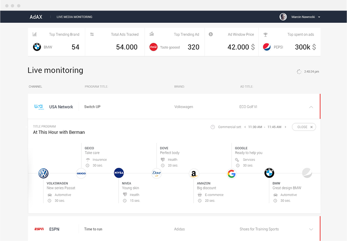Select the BMW timeline marker on the timeline
This screenshot has width=347, height=241.
point(269,173)
